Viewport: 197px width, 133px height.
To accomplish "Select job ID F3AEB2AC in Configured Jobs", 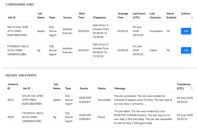I will [x=18, y=50].
